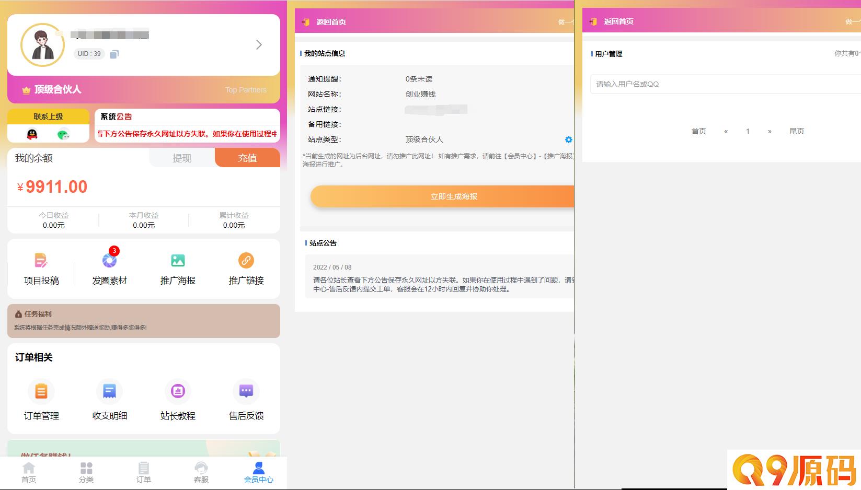This screenshot has height=490, width=861.
Task: Open 订单管理 order icon
Action: (41, 391)
